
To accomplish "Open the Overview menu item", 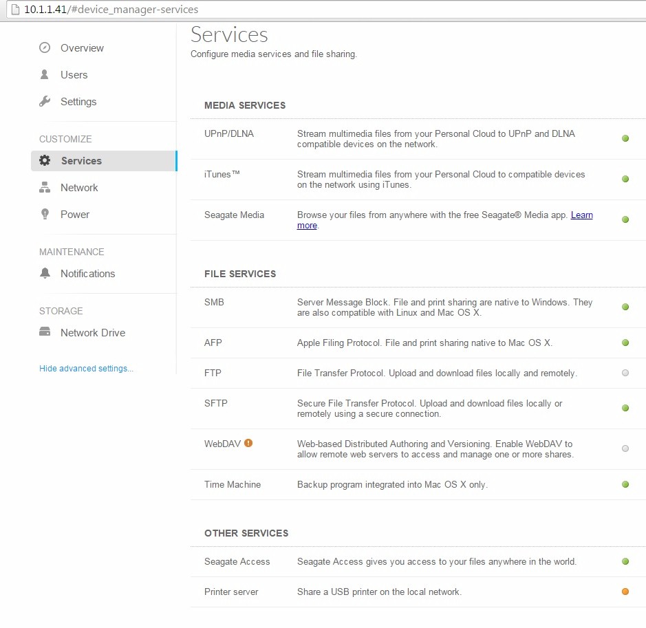I will coord(82,47).
